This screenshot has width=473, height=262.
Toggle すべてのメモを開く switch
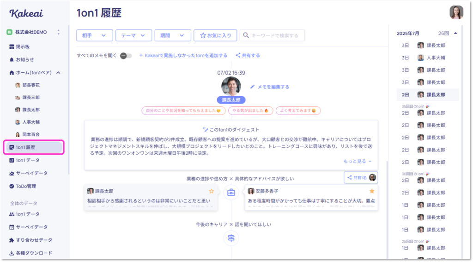[x=126, y=56]
